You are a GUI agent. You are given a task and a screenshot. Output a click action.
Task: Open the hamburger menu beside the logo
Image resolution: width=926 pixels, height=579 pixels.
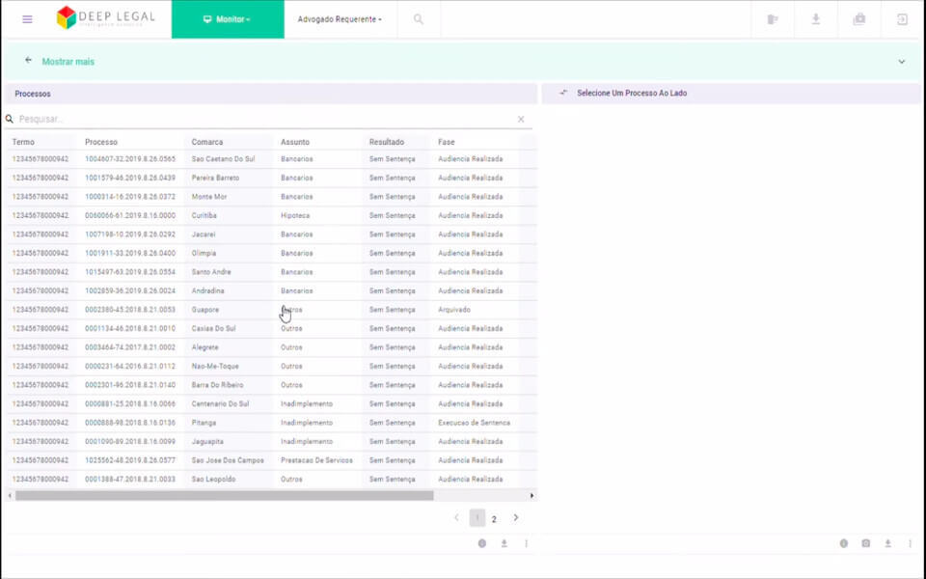pos(27,19)
